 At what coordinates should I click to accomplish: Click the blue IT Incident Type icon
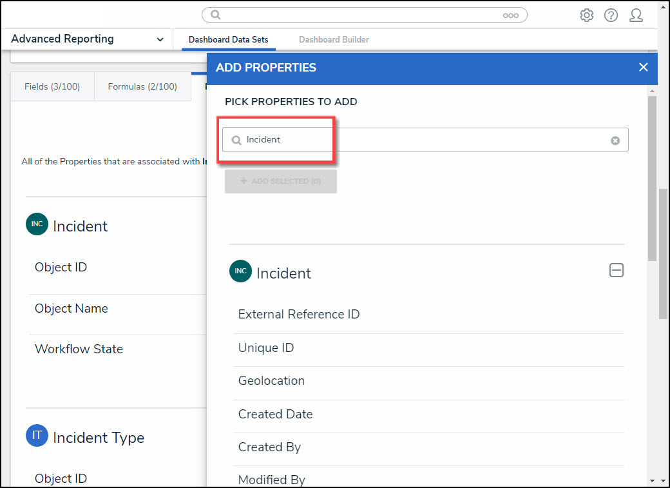[37, 436]
